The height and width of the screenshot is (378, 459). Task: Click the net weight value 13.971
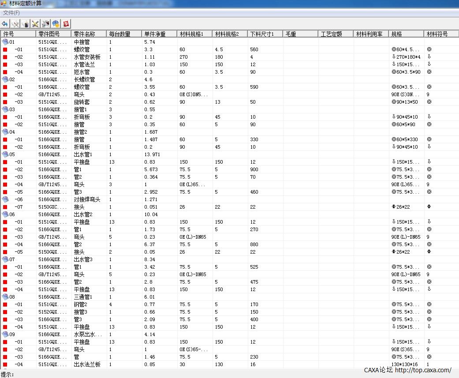152,154
